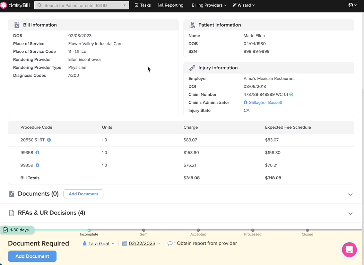364x265 pixels.
Task: Open the Billing Providers menu
Action: click(x=209, y=5)
